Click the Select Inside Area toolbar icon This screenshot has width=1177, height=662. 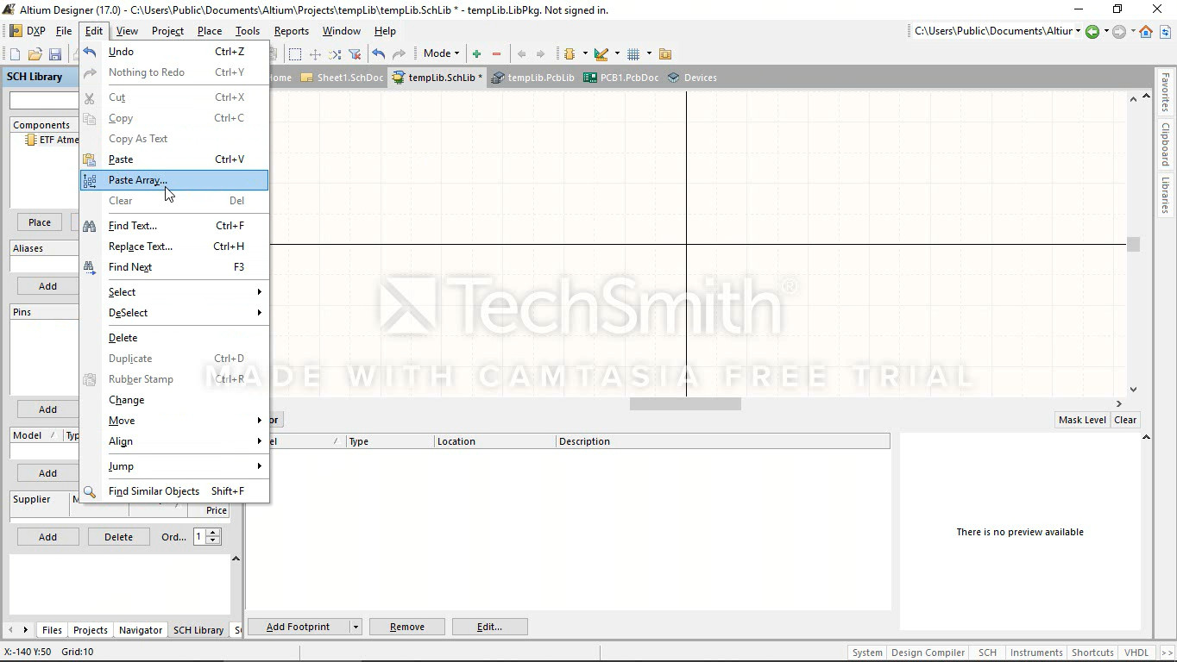coord(295,53)
